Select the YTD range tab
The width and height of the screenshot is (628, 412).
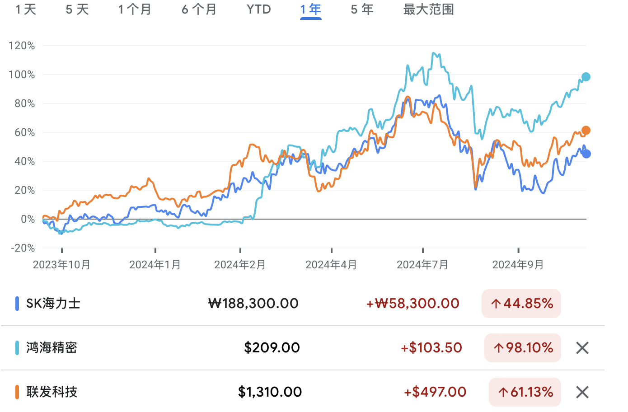coord(259,9)
